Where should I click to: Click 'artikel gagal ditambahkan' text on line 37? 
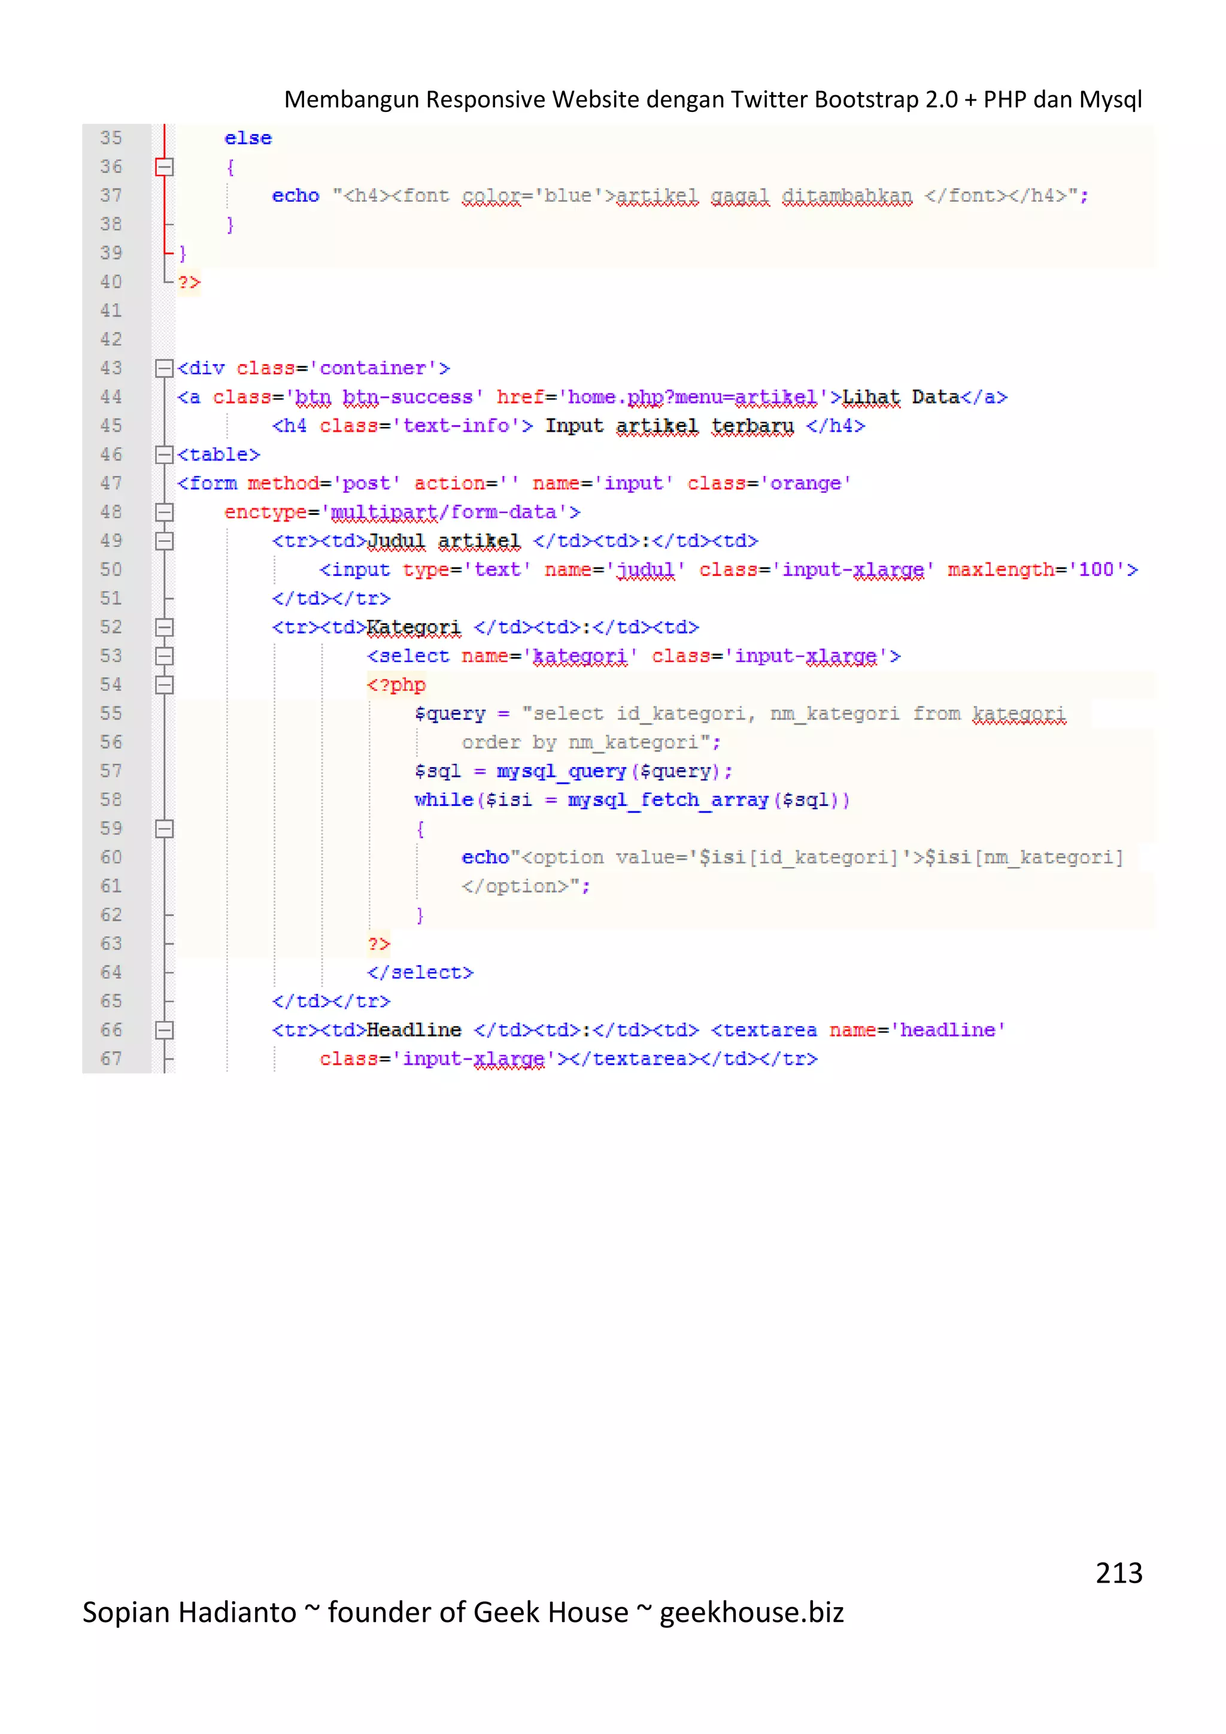coord(764,196)
